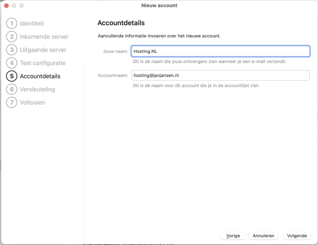
Task: Cancel setup with the Annuleren button
Action: coord(263,236)
